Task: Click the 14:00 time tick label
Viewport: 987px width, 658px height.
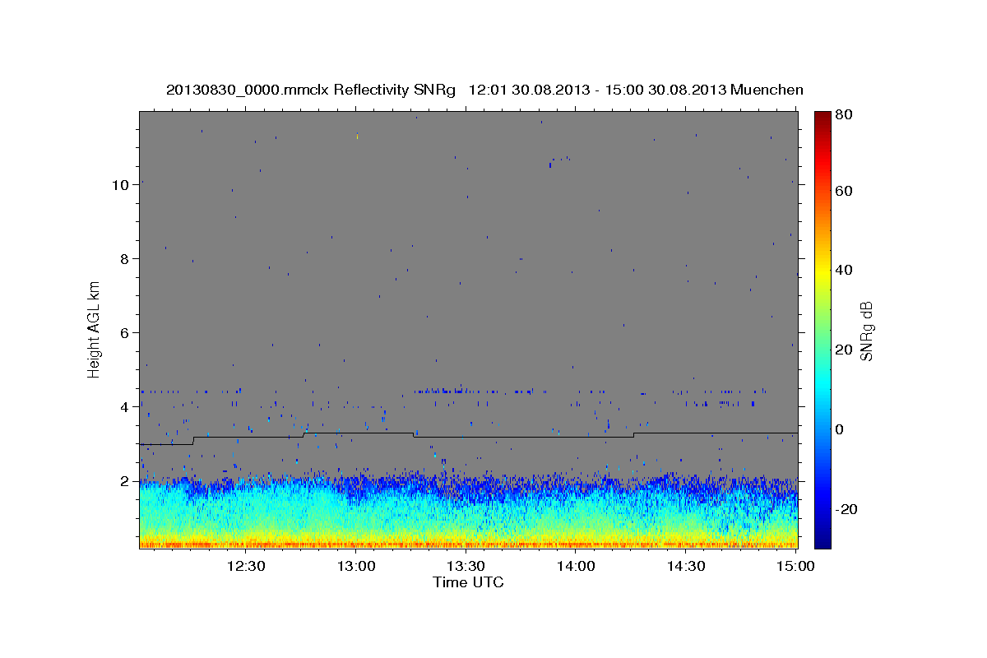Action: click(576, 566)
